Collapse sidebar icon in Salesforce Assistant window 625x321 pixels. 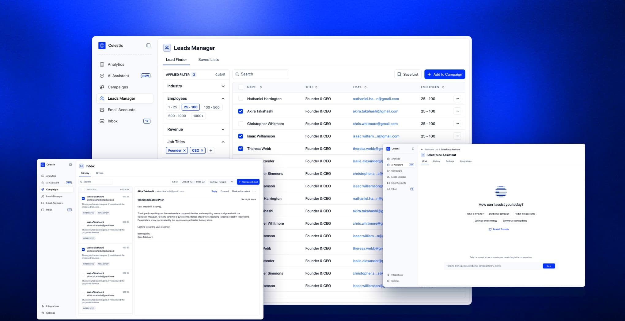413,149
